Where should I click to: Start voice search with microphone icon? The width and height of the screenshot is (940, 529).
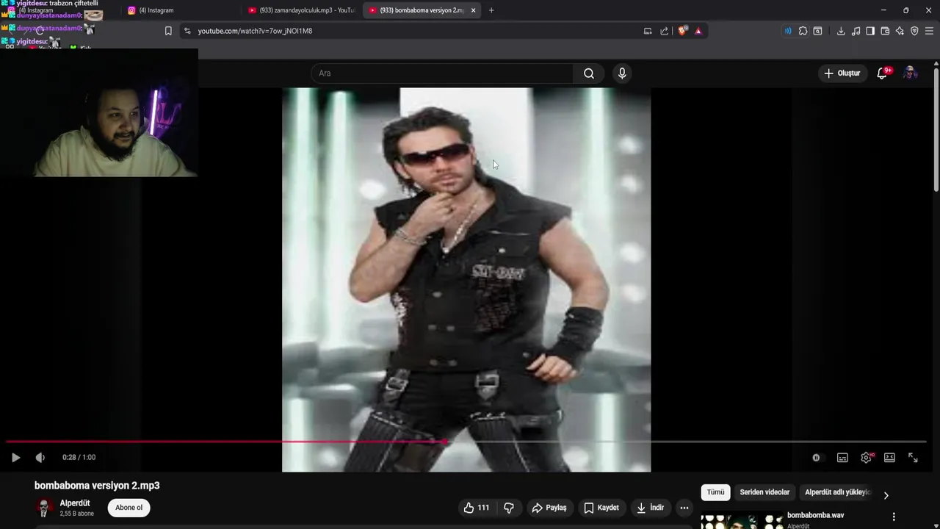(622, 73)
